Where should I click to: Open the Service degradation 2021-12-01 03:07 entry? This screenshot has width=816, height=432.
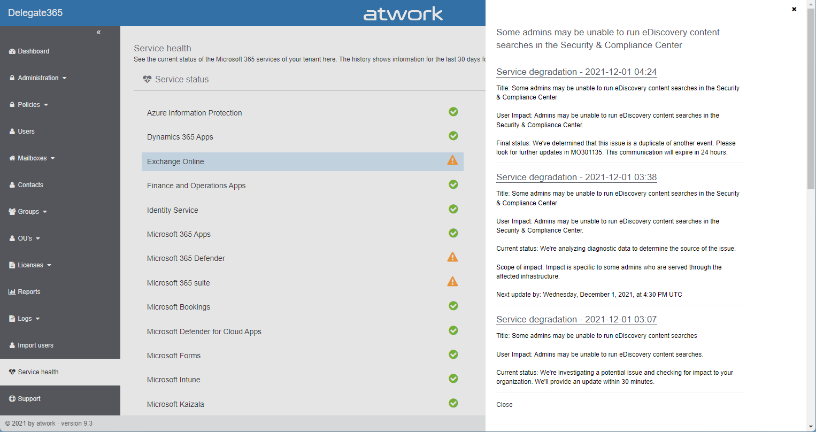click(x=576, y=319)
